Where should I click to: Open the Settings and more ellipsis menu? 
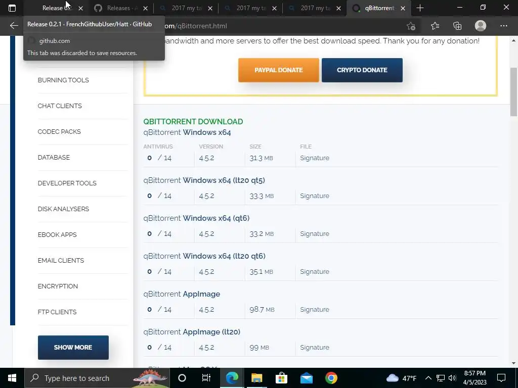pyautogui.click(x=503, y=26)
